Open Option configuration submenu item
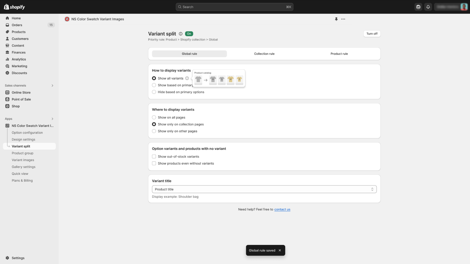 tap(27, 133)
